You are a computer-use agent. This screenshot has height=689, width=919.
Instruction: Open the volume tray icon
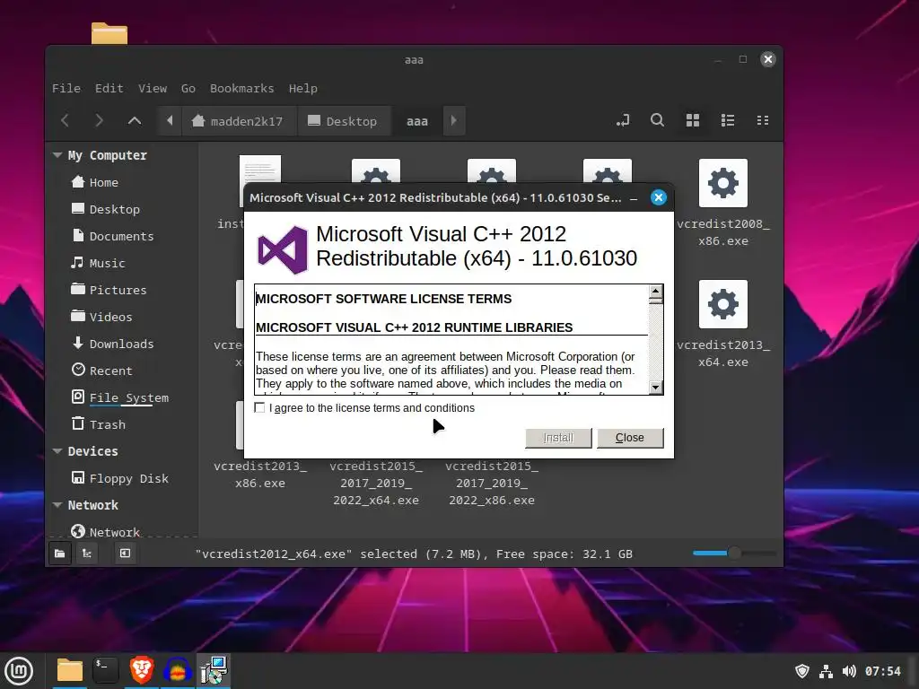[849, 671]
